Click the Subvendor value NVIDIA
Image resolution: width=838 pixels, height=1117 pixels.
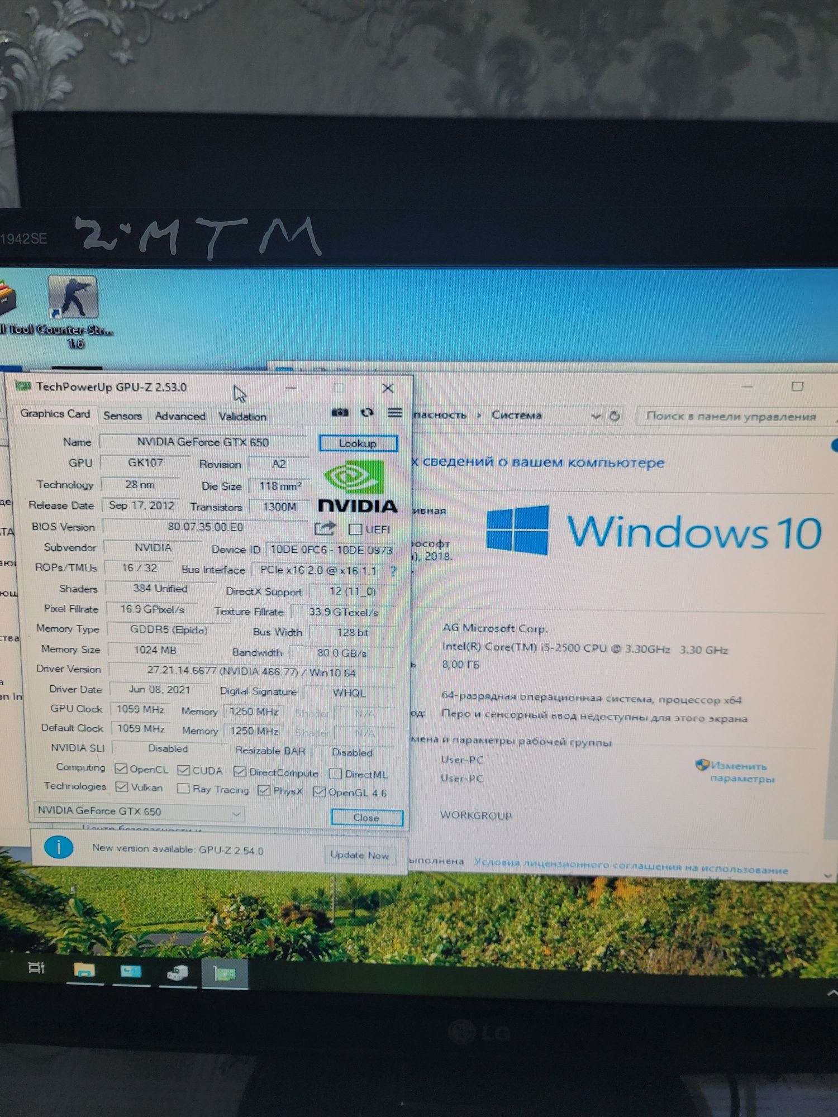click(153, 548)
